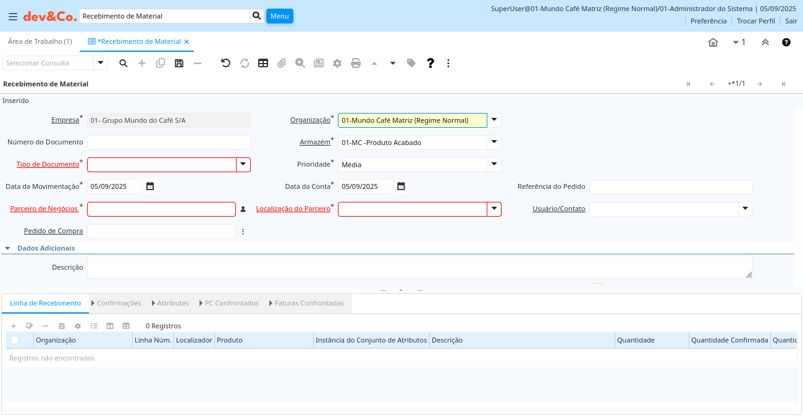
Task: Toggle grid view icon in main toolbar
Action: [263, 63]
